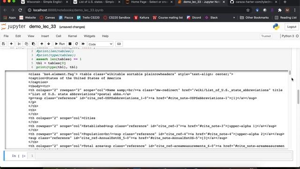Restart kernel and run all cells icon
This screenshot has width=300, height=169.
[83, 44]
